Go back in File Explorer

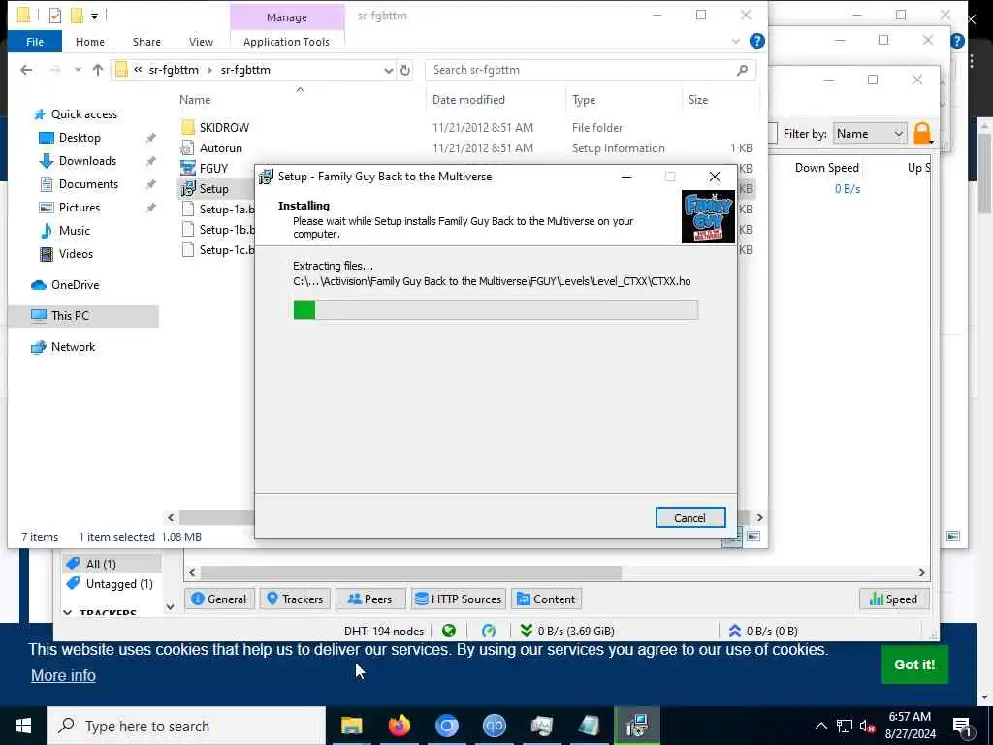click(x=26, y=70)
